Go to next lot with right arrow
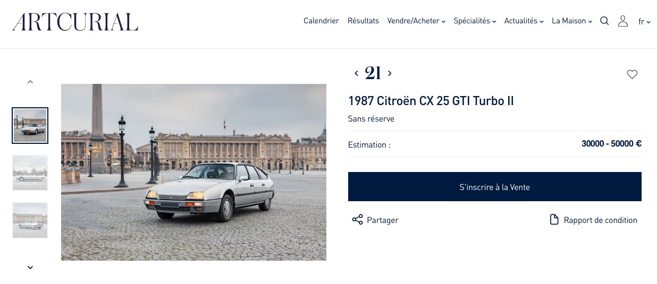657x284 pixels. point(390,73)
